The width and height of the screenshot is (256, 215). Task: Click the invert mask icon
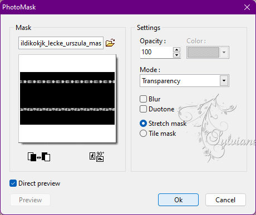39,157
